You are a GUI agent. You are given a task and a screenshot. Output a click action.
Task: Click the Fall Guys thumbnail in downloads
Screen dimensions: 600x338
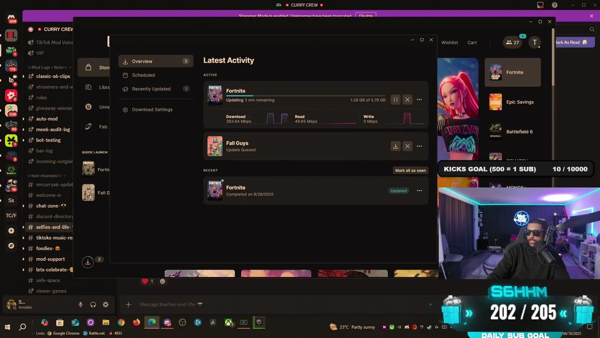pos(215,146)
